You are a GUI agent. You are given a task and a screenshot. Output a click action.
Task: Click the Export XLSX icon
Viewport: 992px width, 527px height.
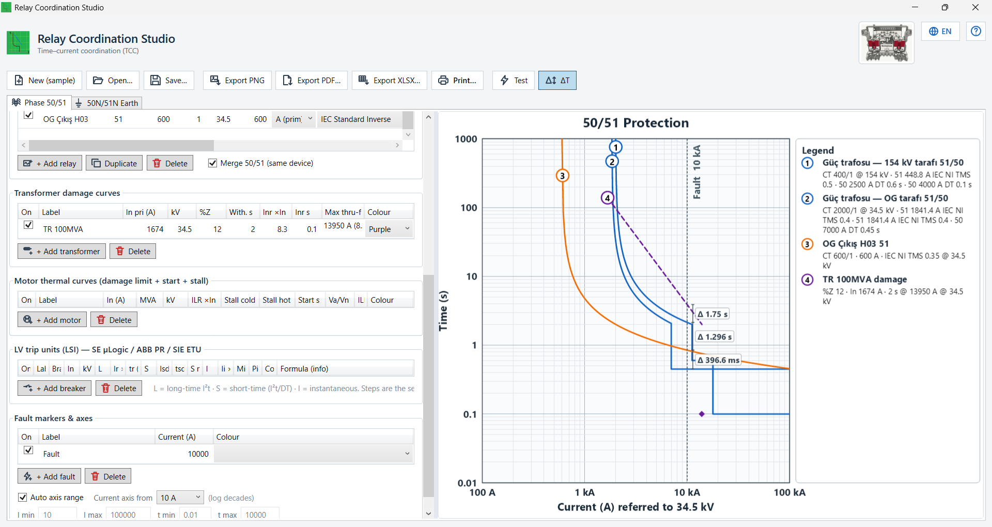(x=364, y=81)
